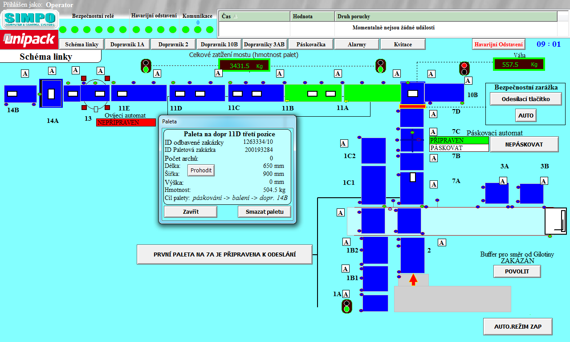Click the A mode box above conveyor 14B
The height and width of the screenshot is (342, 570).
(x=25, y=73)
